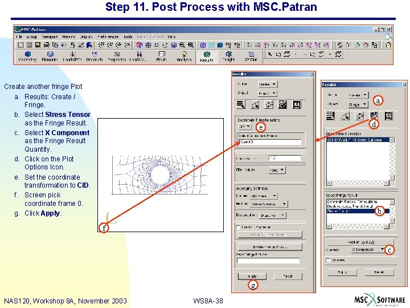The image size is (410, 308).
Task: Open the Coordinate Transformation CID dropdown
Action: tap(245, 127)
